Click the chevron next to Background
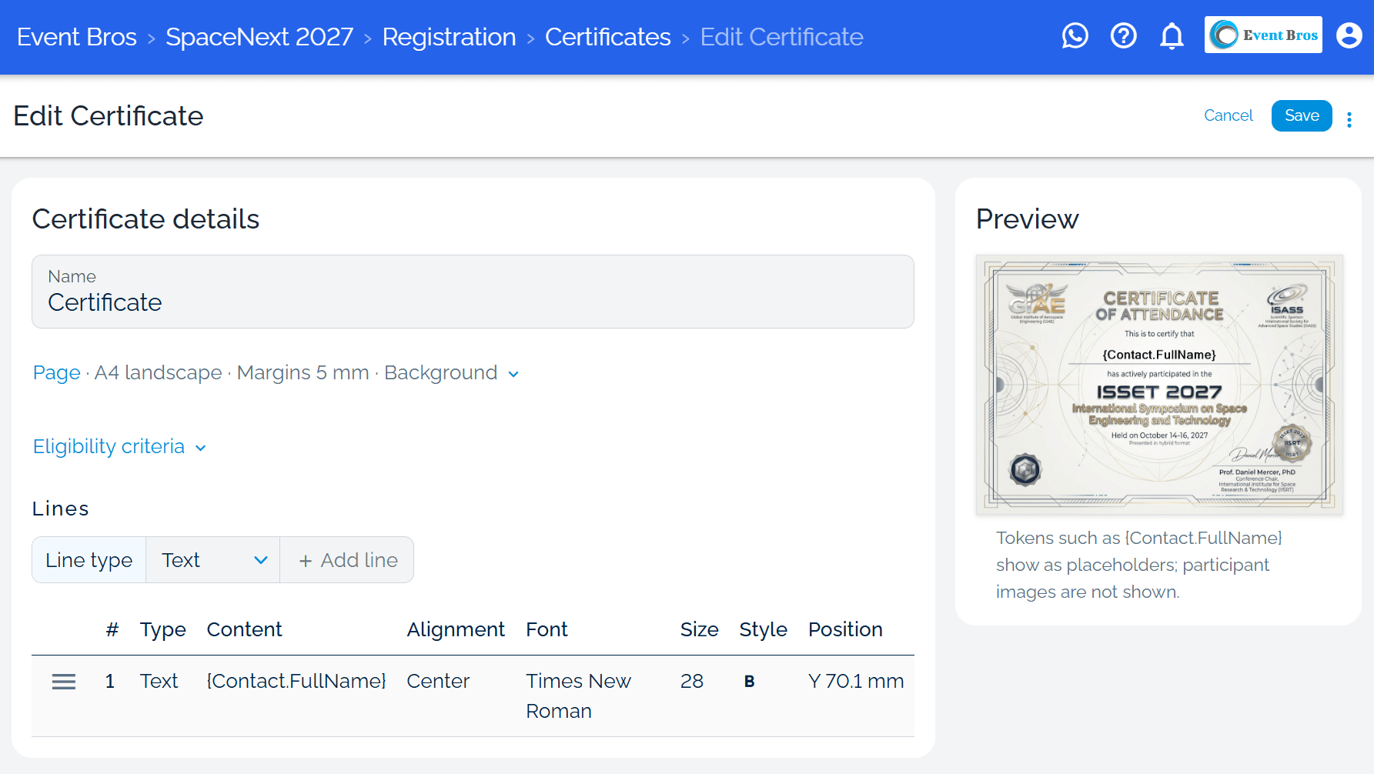The width and height of the screenshot is (1374, 774). [513, 374]
